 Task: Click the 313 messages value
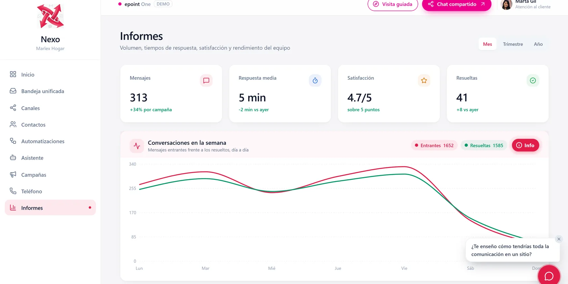(139, 98)
